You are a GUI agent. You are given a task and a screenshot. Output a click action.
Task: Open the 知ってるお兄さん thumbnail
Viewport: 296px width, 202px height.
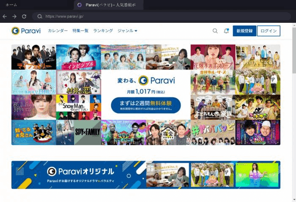click(x=34, y=132)
